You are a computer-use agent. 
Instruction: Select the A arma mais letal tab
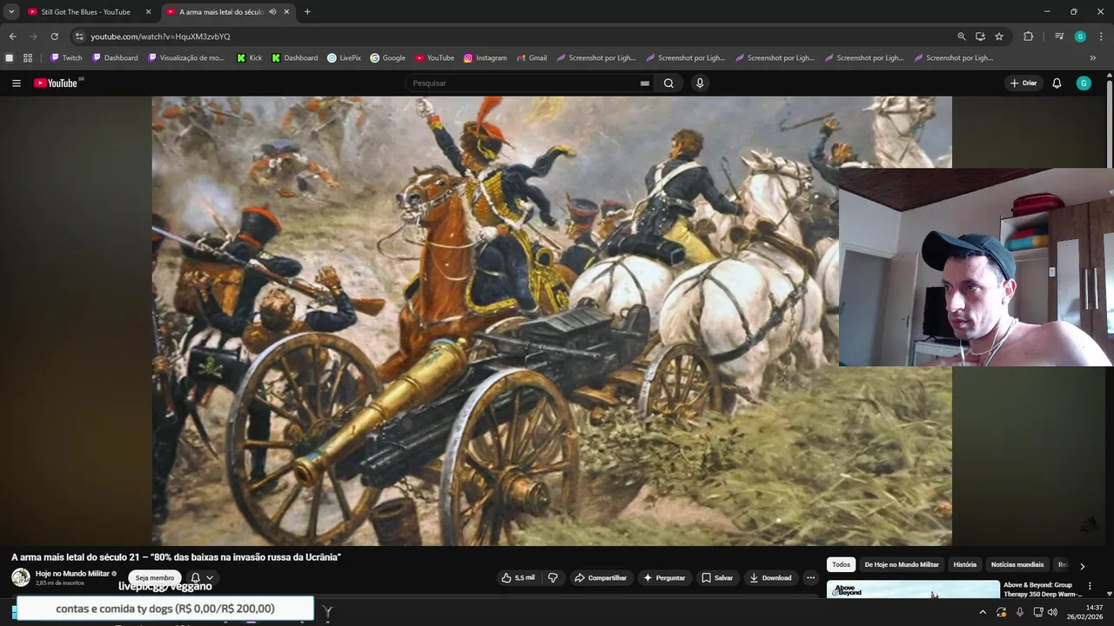222,12
